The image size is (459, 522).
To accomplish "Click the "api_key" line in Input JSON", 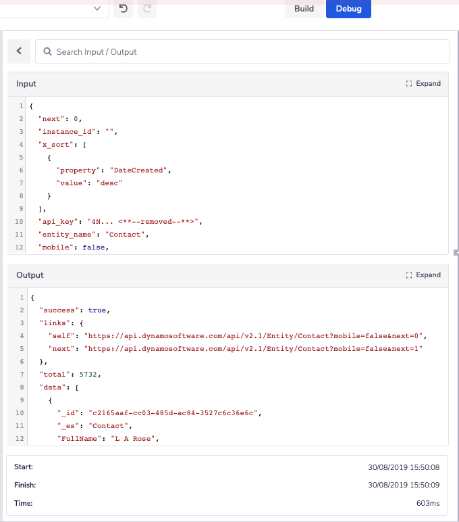I will tap(120, 221).
